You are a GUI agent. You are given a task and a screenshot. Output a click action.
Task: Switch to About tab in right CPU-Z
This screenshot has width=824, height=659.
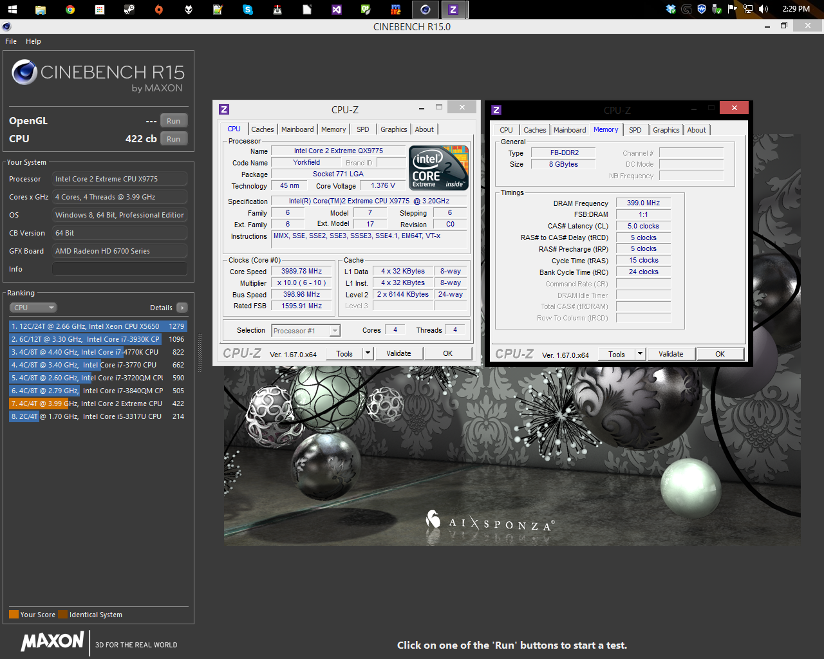(697, 130)
